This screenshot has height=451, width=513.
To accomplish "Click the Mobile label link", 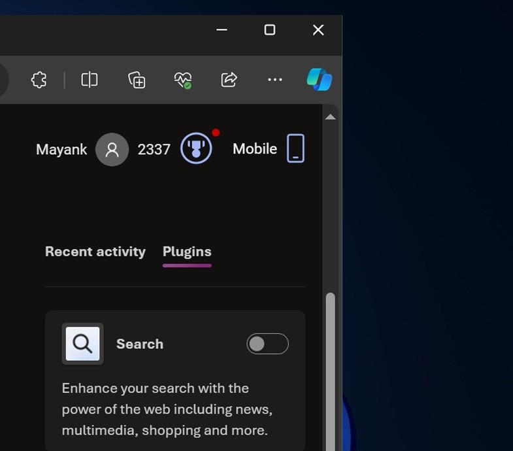I will click(255, 148).
